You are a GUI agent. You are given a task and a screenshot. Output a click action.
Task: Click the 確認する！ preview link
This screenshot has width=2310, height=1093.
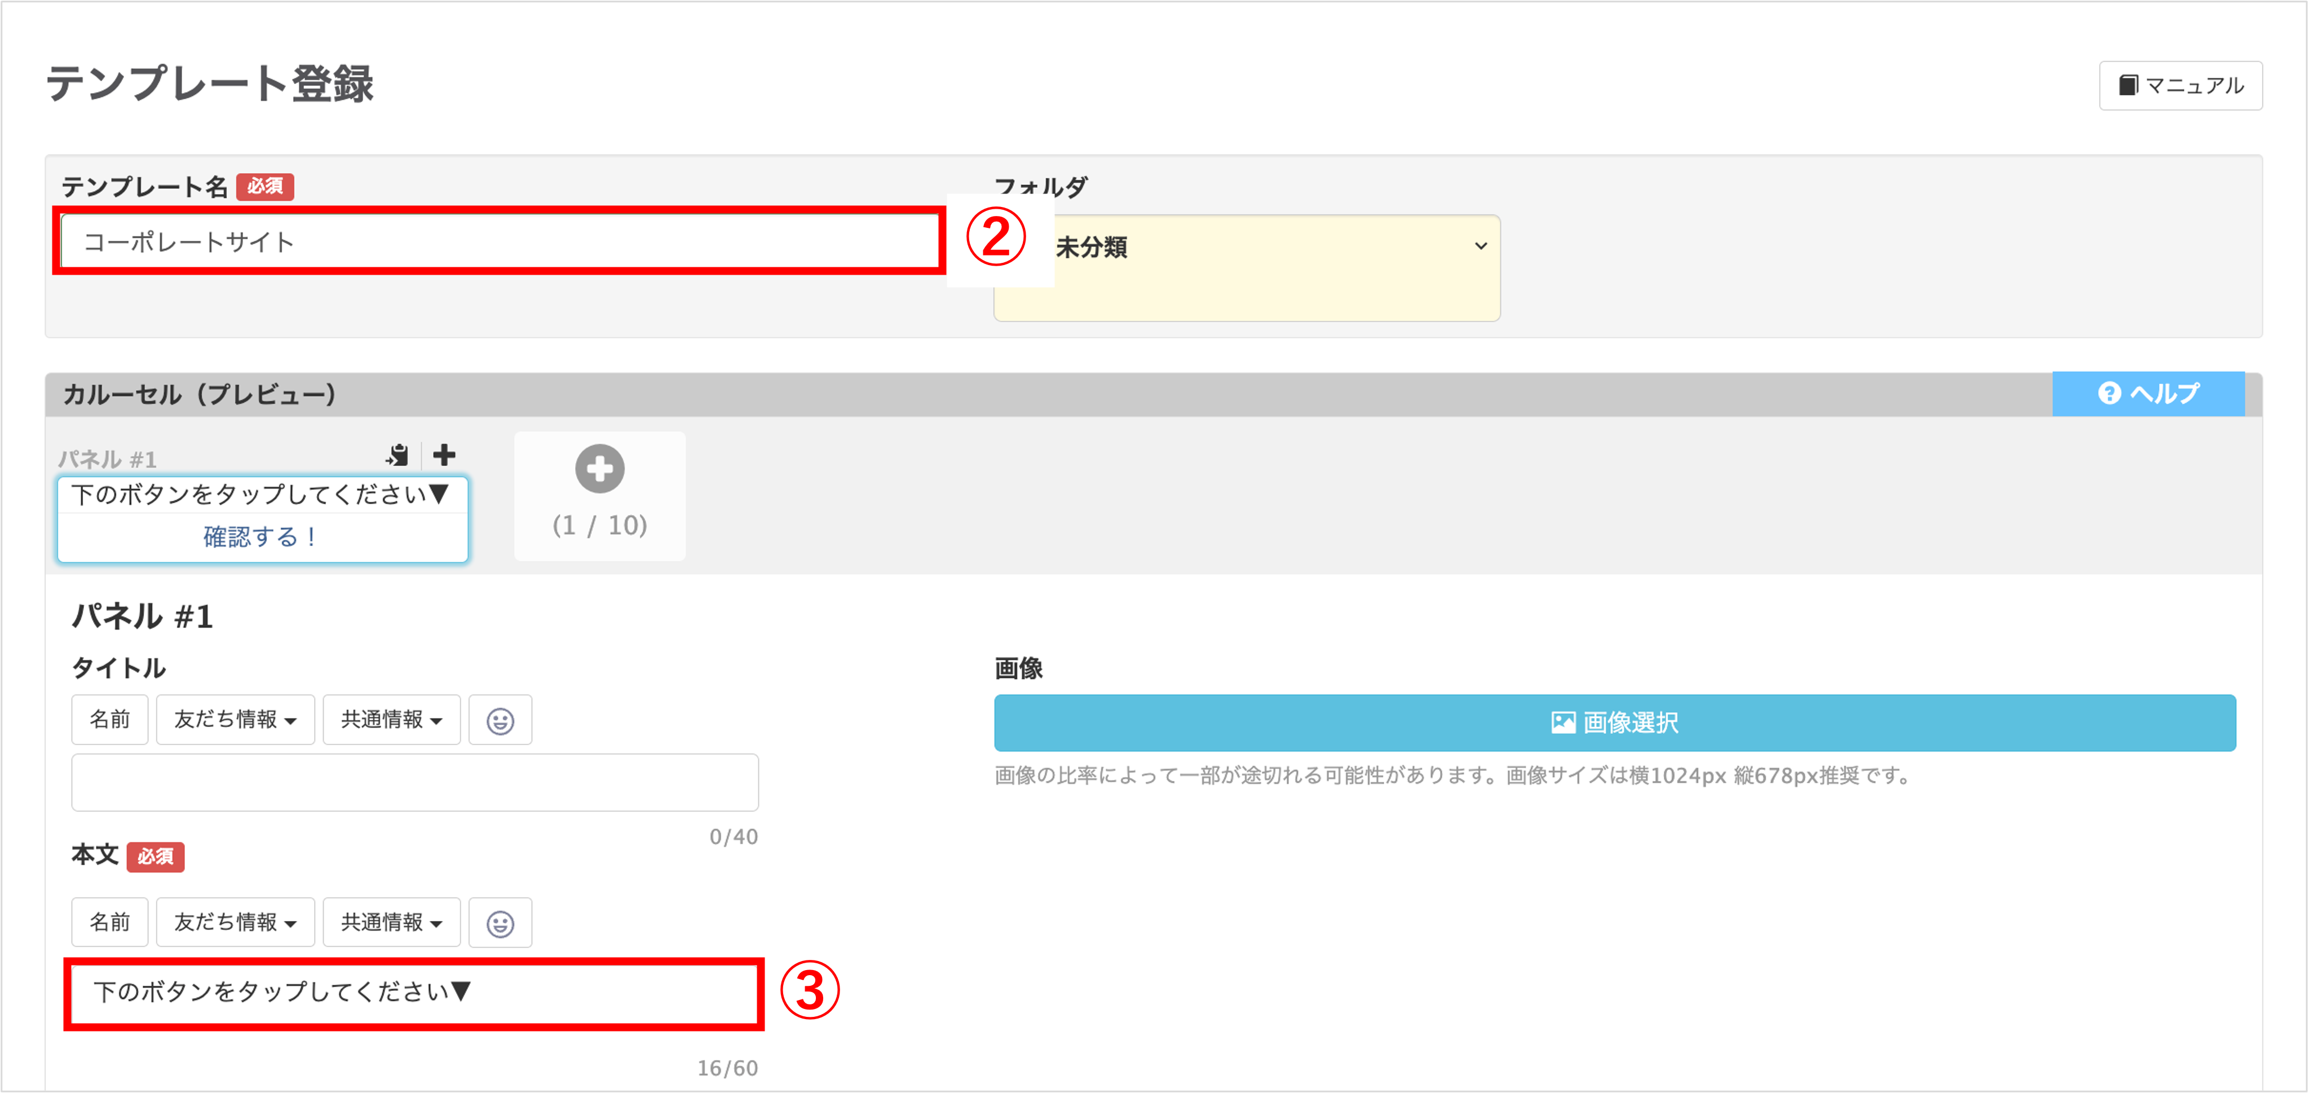point(261,537)
